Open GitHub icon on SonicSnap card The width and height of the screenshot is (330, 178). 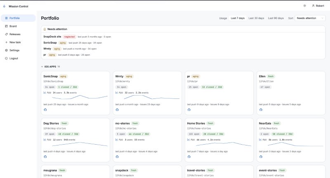[45, 110]
